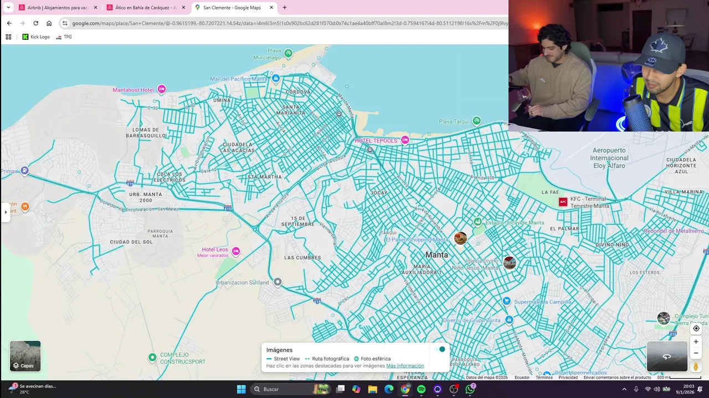The image size is (709, 398).
Task: Click the El Paseo Shopping Manta photo pin
Action: pos(460,238)
